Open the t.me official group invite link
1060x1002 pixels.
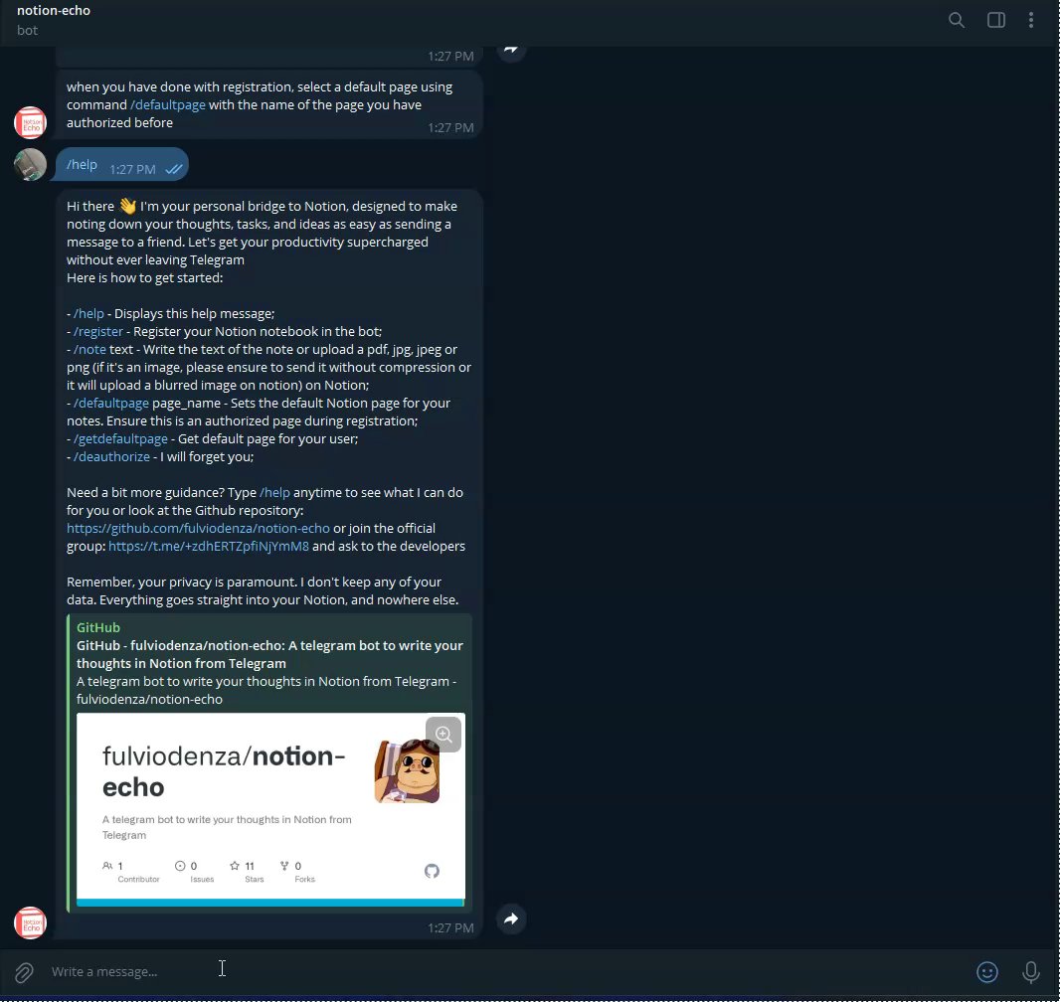[x=208, y=546]
